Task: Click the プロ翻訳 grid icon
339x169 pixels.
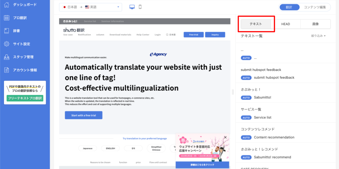Action: tap(7, 18)
